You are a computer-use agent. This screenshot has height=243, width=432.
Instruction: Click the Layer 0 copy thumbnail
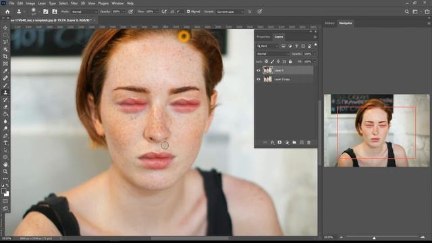pyautogui.click(x=267, y=80)
